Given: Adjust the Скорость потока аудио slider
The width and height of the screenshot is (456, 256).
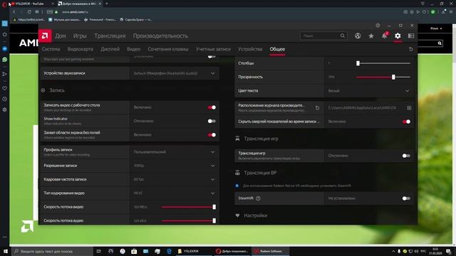Looking at the screenshot, I should [x=188, y=220].
